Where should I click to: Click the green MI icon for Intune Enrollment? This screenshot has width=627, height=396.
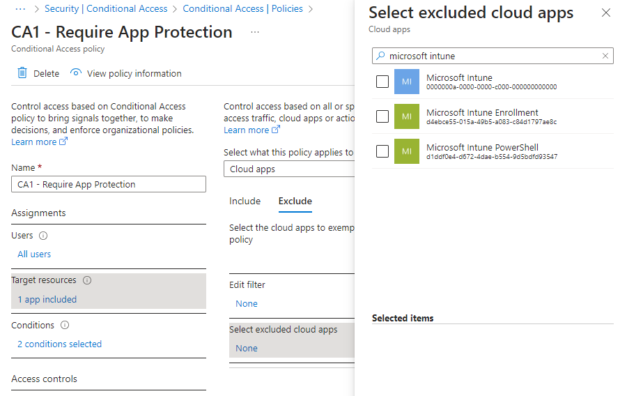tap(407, 116)
